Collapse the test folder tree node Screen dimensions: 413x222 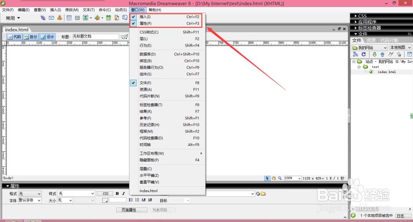[x=359, y=67]
